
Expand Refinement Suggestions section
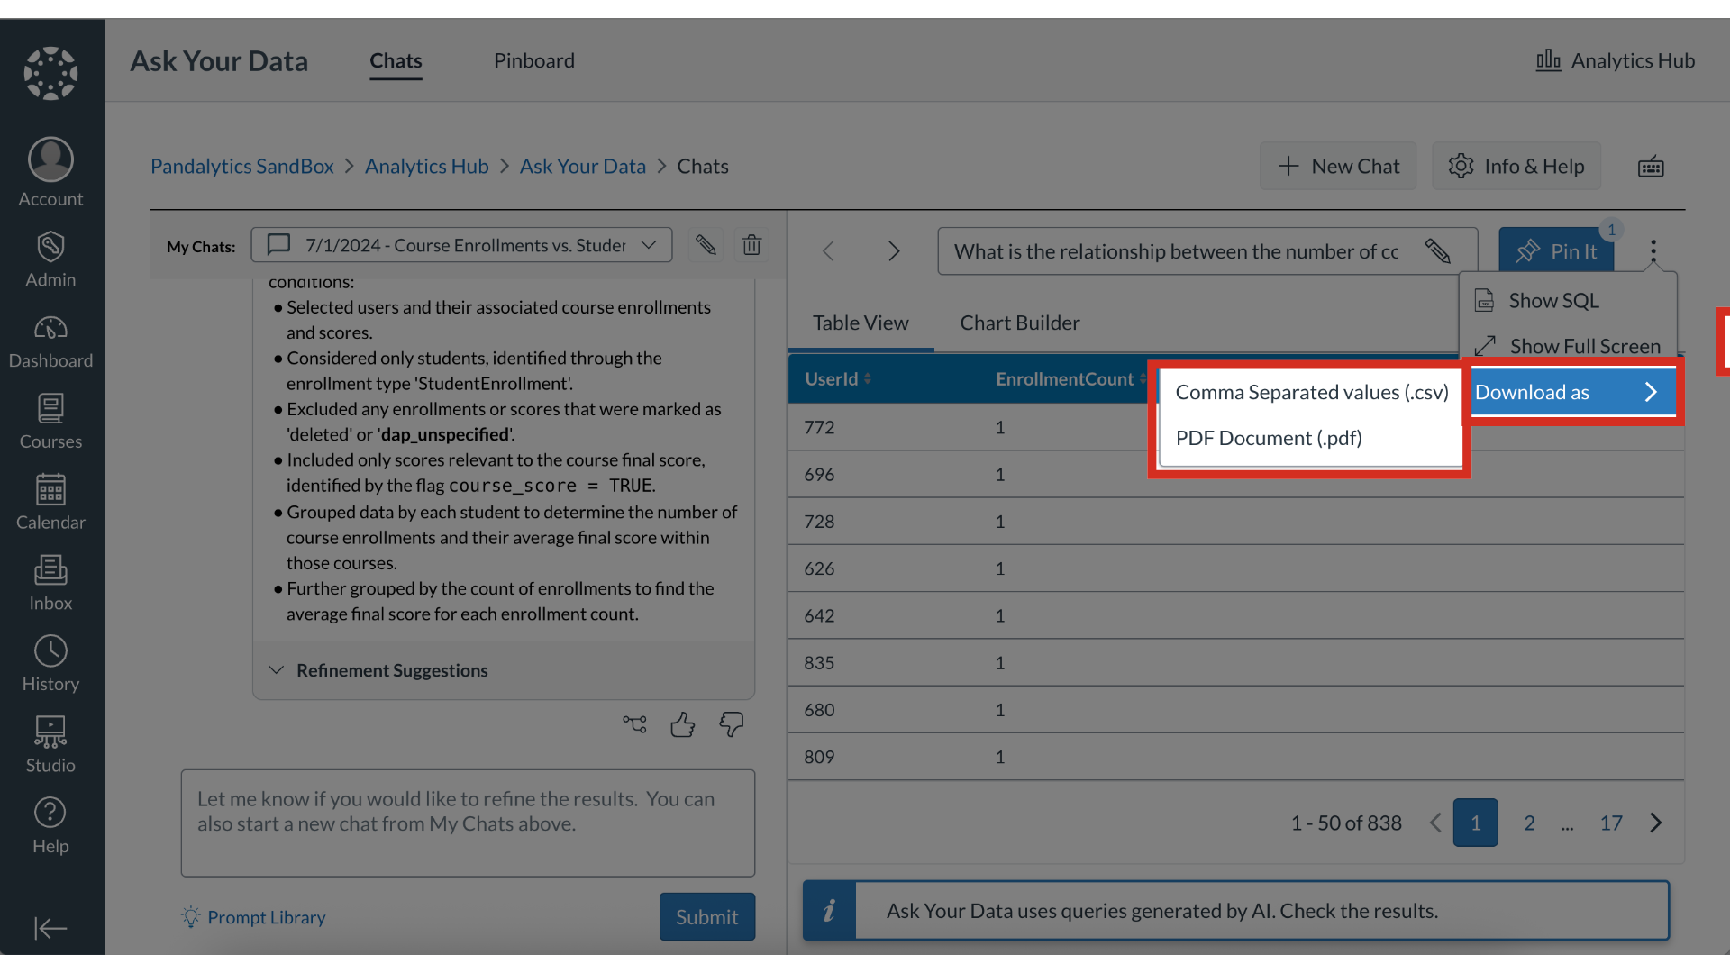(x=378, y=670)
